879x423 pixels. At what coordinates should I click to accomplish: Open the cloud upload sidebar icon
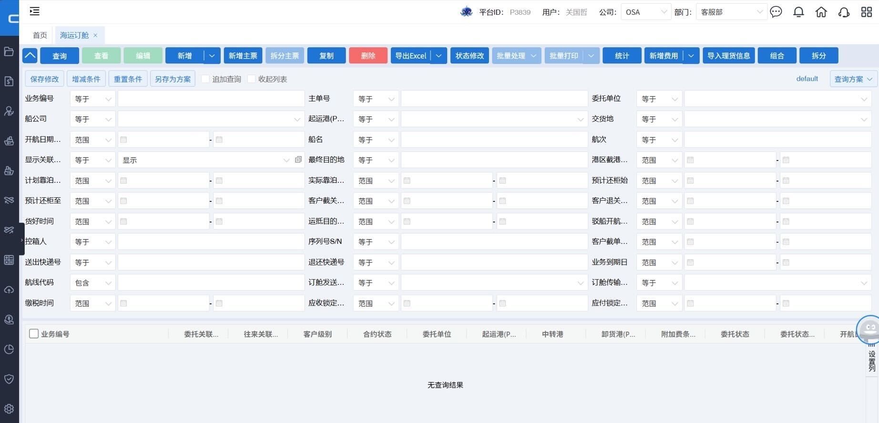coord(9,290)
